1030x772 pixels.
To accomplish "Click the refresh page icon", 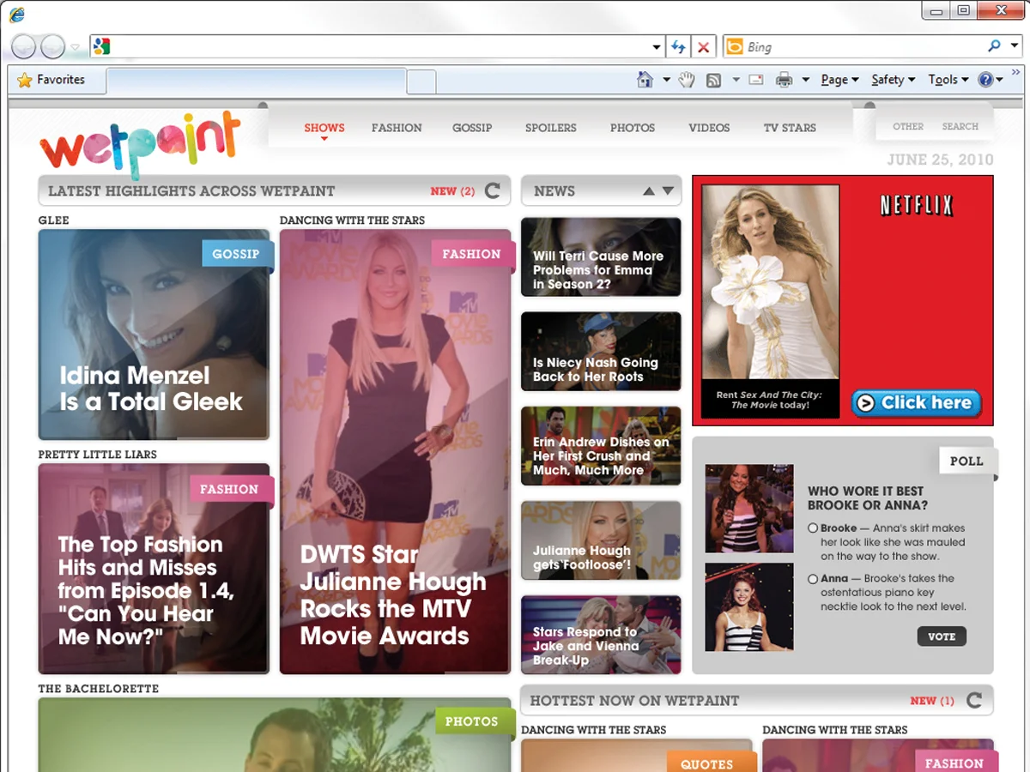I will [x=678, y=47].
